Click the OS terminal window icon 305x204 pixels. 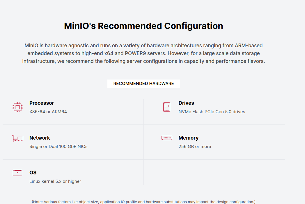point(17,173)
